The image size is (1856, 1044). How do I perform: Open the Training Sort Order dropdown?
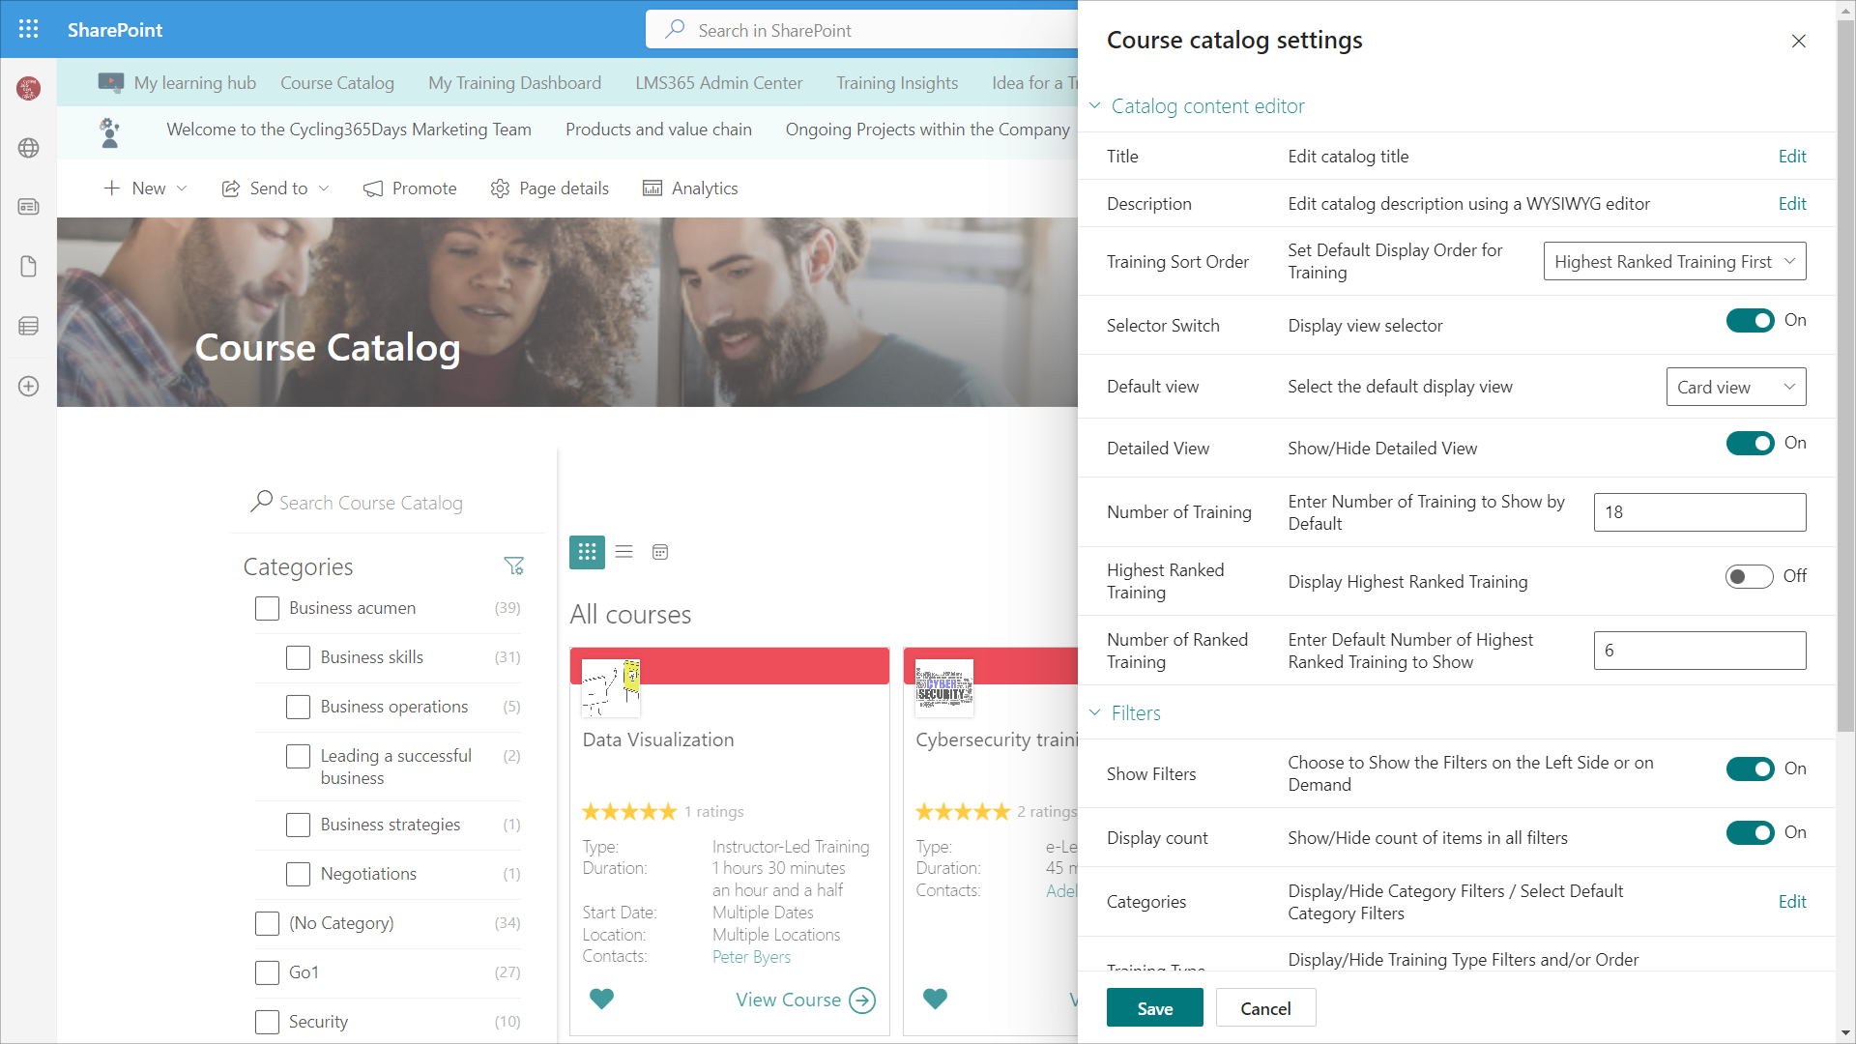pyautogui.click(x=1674, y=262)
